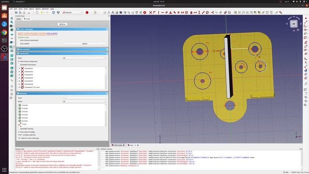This screenshot has width=309, height=174.
Task: Open the Elements Mode dropdown
Action: pyautogui.click(x=84, y=101)
